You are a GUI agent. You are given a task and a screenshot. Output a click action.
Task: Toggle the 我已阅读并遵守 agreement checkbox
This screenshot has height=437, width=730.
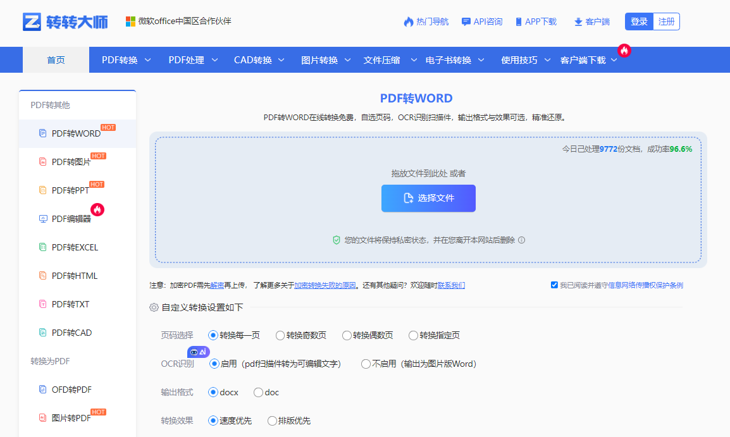tap(554, 285)
